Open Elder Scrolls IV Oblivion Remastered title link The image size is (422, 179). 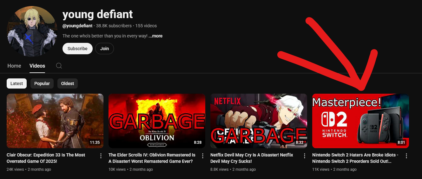pyautogui.click(x=152, y=158)
